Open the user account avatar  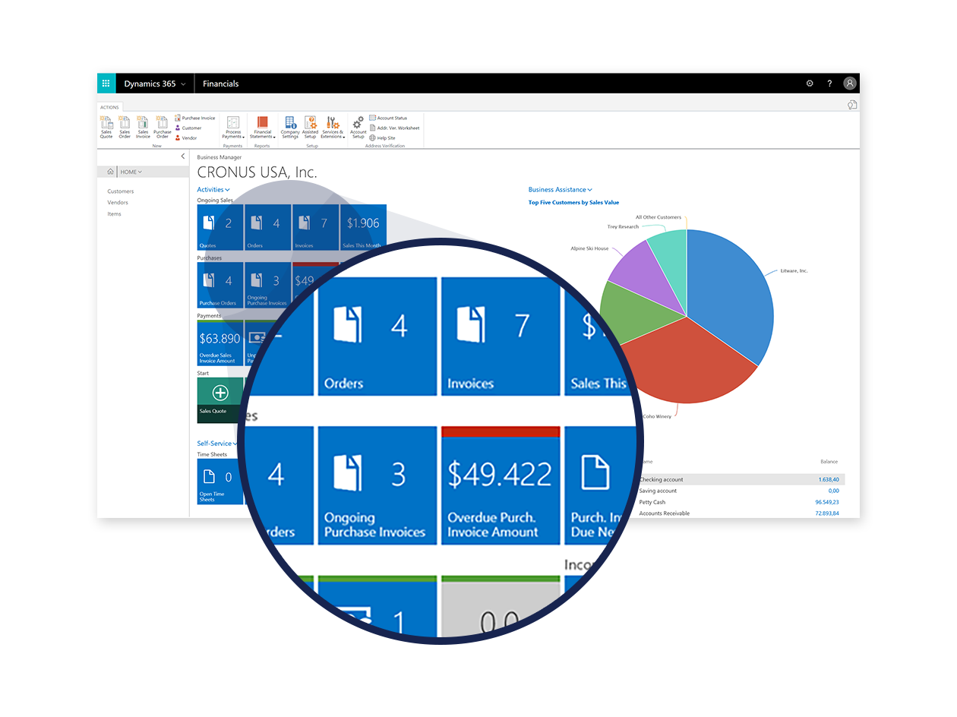click(x=850, y=84)
